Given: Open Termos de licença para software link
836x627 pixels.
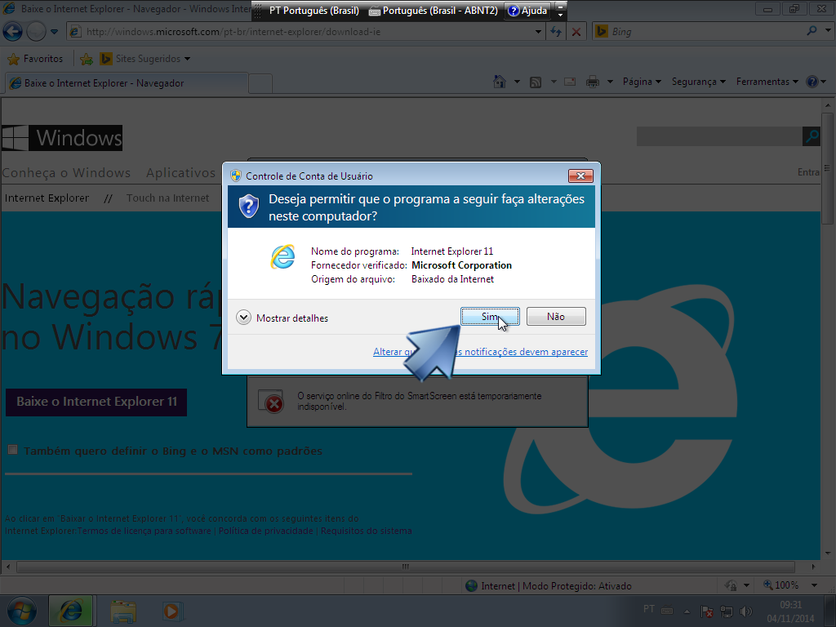Looking at the screenshot, I should (144, 531).
